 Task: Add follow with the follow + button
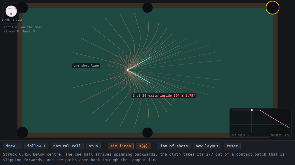pos(36,146)
